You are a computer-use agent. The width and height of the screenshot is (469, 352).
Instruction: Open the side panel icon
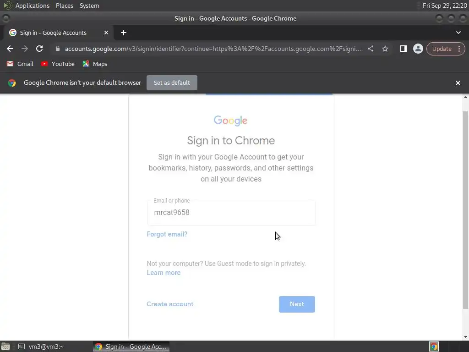pyautogui.click(x=403, y=49)
